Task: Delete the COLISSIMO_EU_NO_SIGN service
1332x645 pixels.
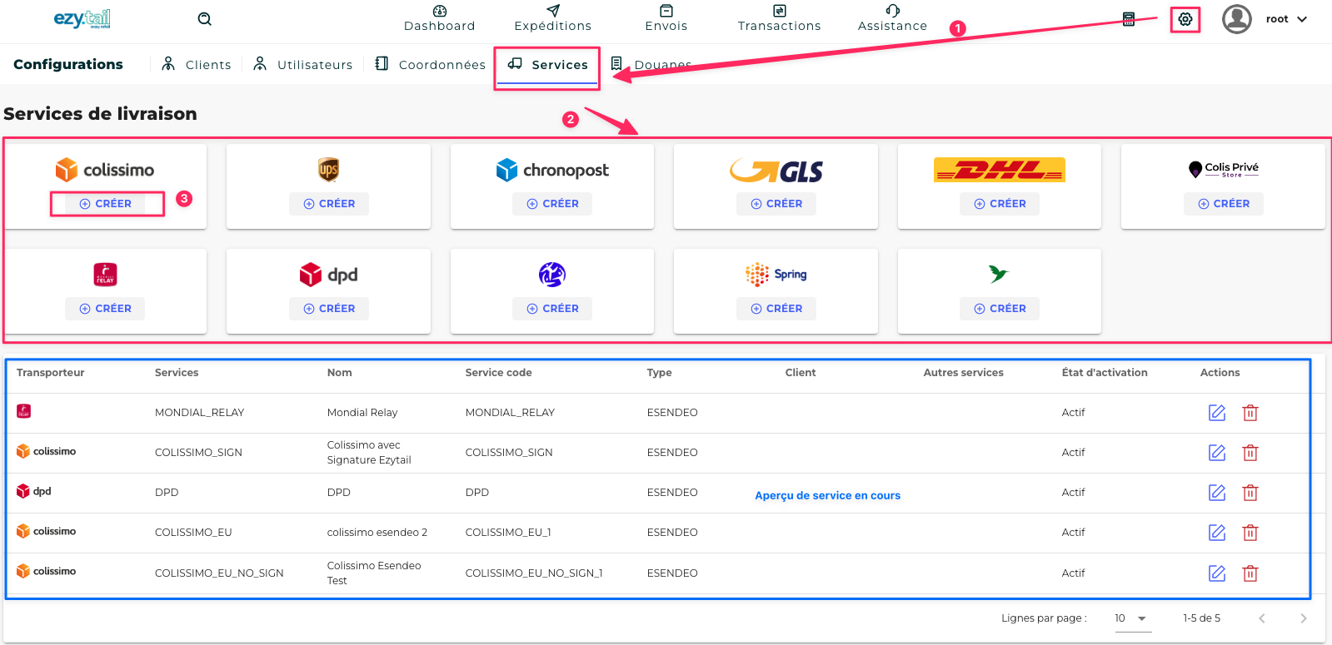Action: click(1250, 573)
